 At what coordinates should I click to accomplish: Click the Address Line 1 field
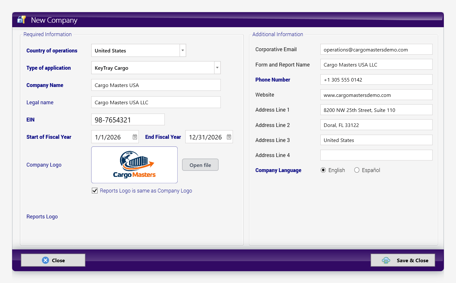[376, 110]
